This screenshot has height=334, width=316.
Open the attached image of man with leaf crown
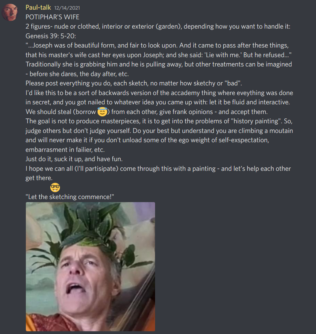coord(90,267)
